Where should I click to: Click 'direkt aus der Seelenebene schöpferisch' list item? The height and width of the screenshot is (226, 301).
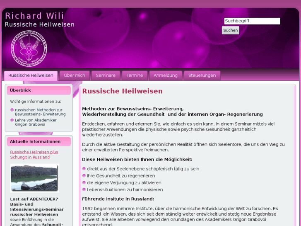[x=143, y=169]
